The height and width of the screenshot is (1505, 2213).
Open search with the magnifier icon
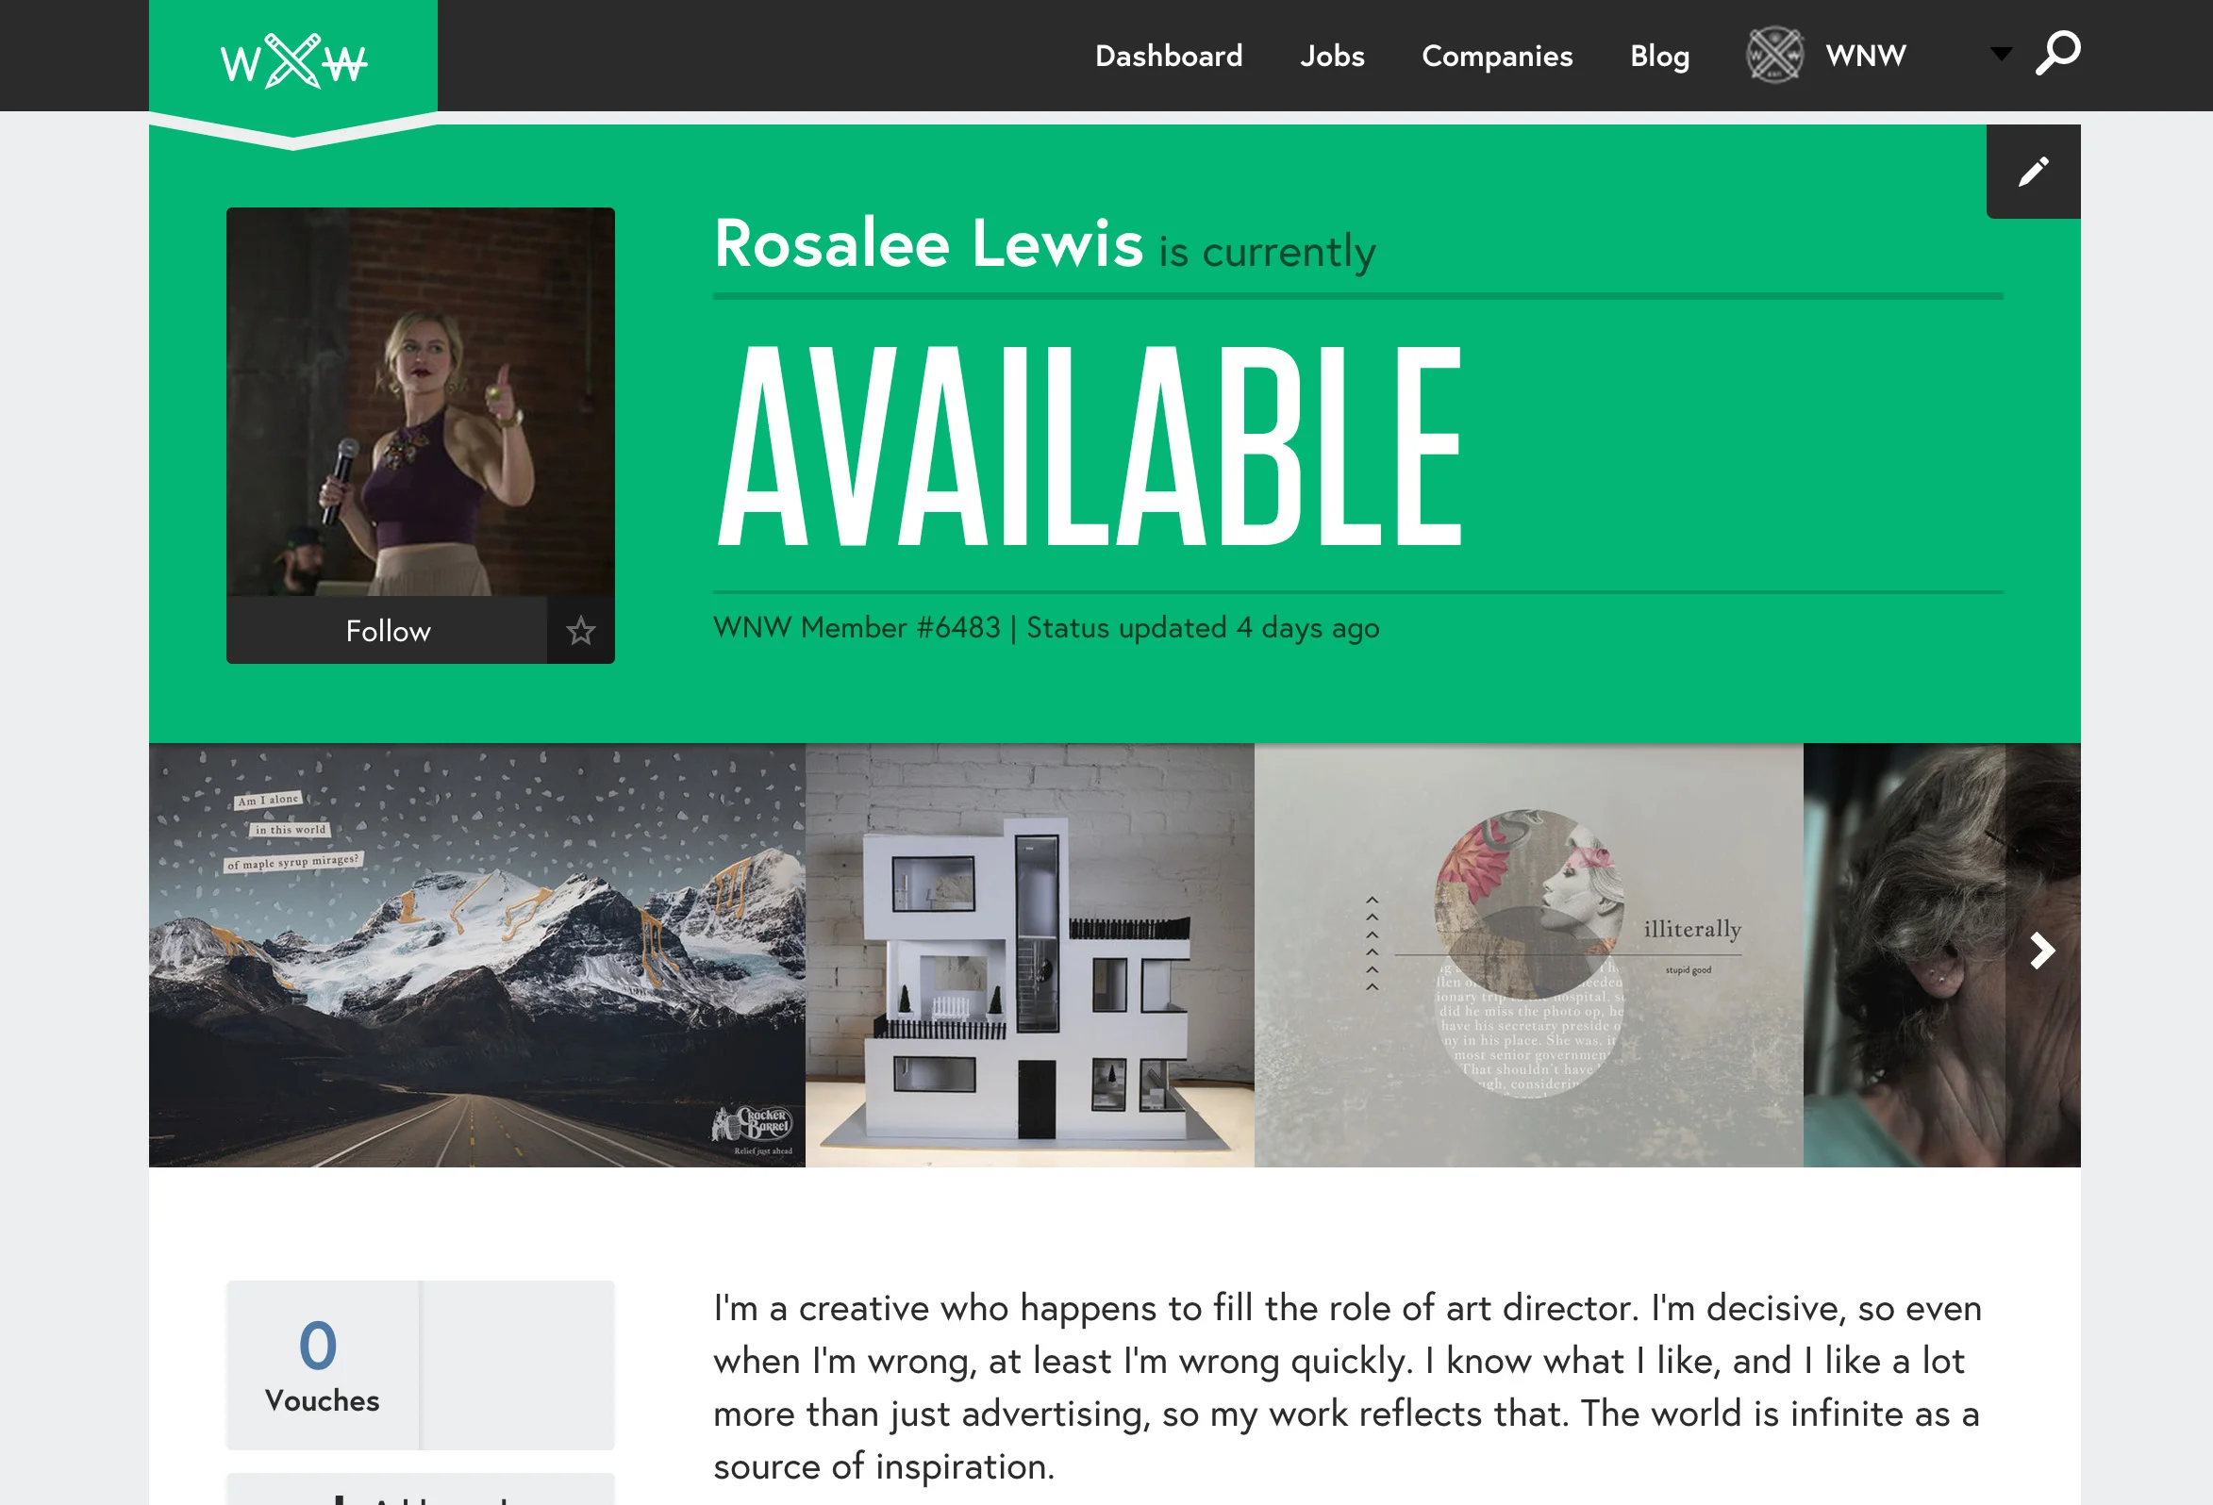2057,54
